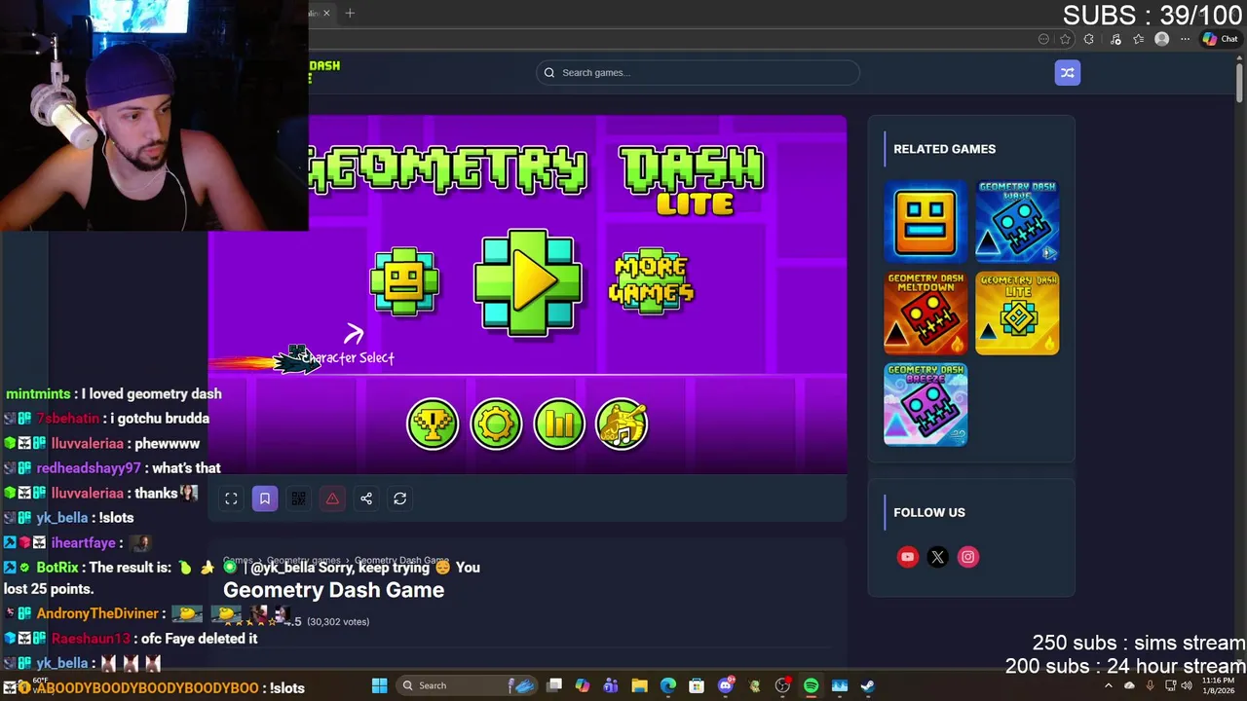The height and width of the screenshot is (701, 1247).
Task: Open the Windows Start button
Action: 379,685
